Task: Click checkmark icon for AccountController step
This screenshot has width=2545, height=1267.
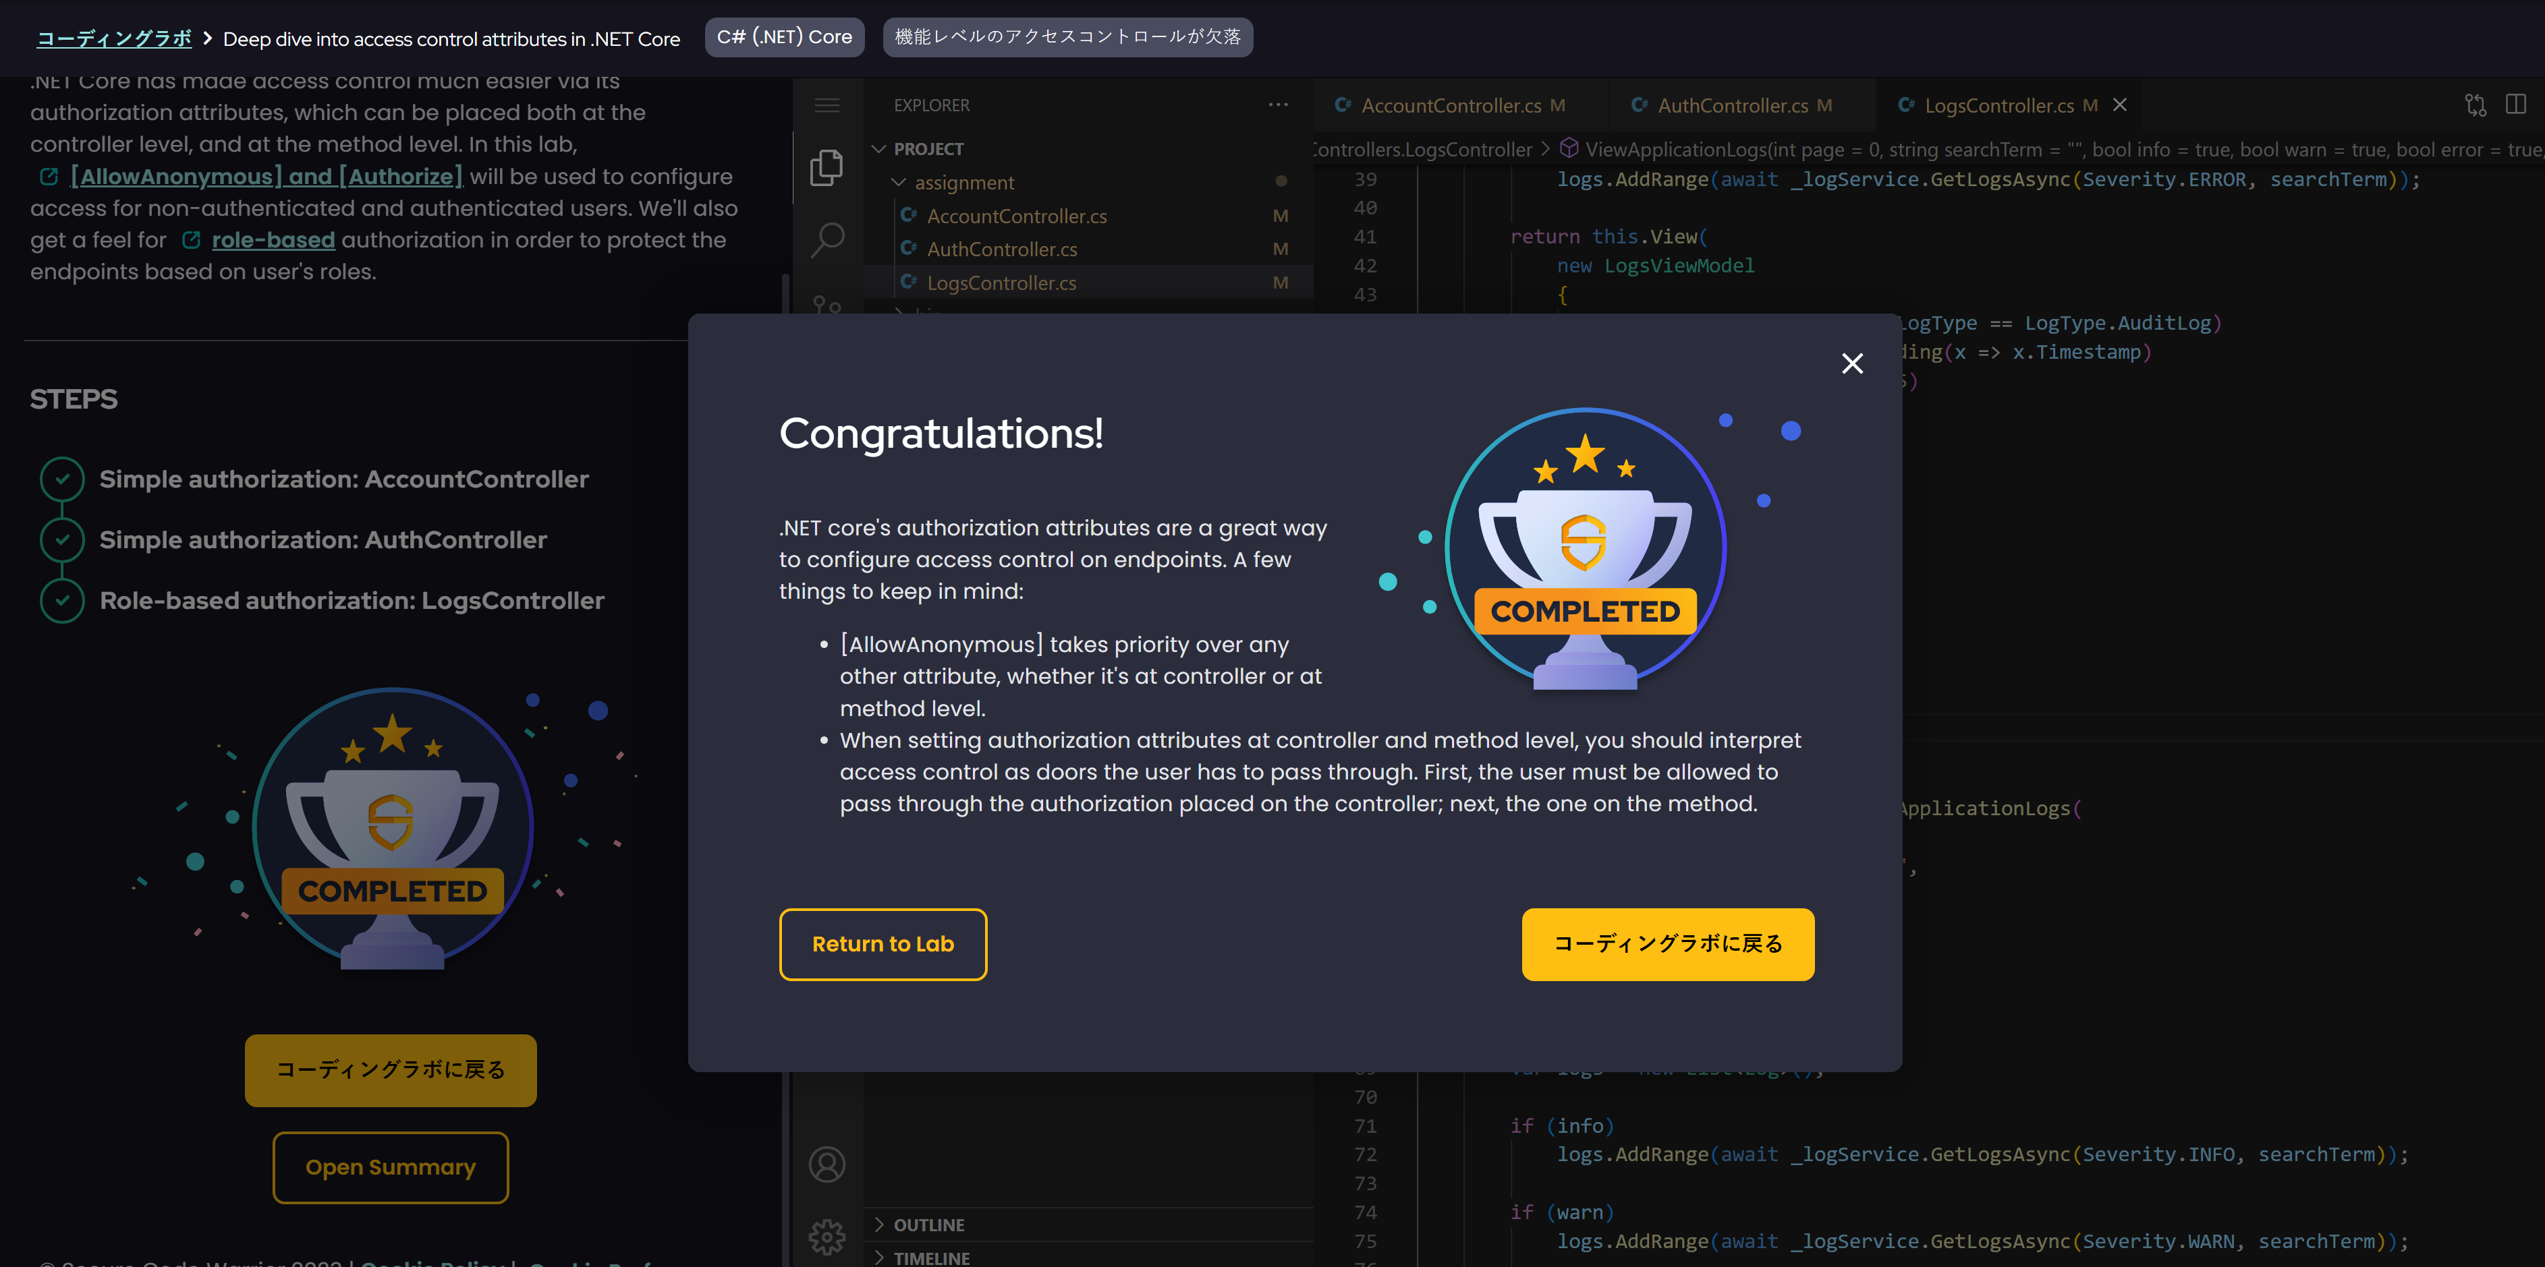Action: point(62,479)
